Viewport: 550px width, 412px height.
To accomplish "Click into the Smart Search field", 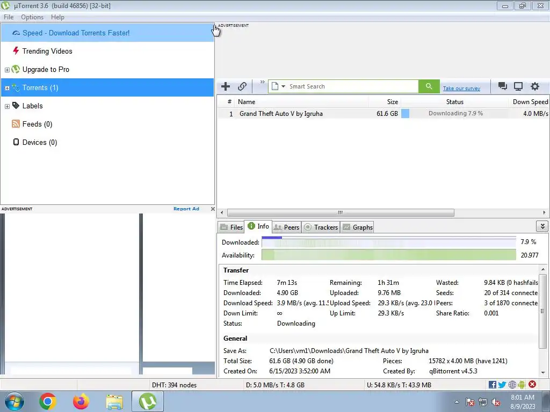I will coord(352,86).
